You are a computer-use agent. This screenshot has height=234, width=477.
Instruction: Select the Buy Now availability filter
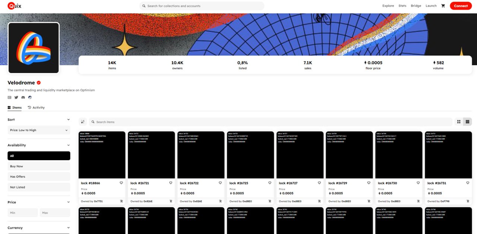39,166
